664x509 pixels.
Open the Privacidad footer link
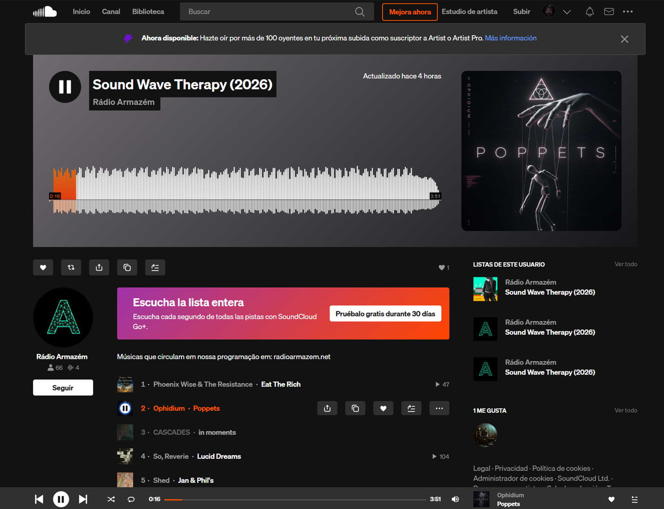pos(511,469)
